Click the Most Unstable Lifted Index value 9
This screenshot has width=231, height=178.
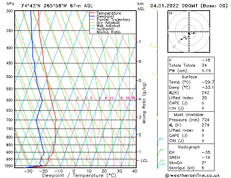tap(203, 130)
